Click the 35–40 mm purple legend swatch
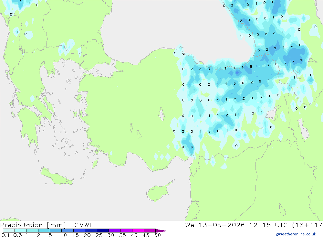Image resolution: width=323 pixels, height=237 pixels. 126,231
